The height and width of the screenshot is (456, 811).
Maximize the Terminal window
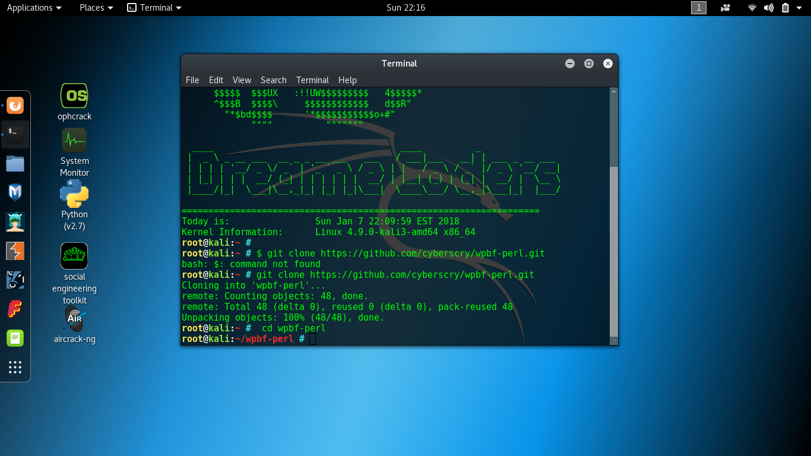coord(589,64)
